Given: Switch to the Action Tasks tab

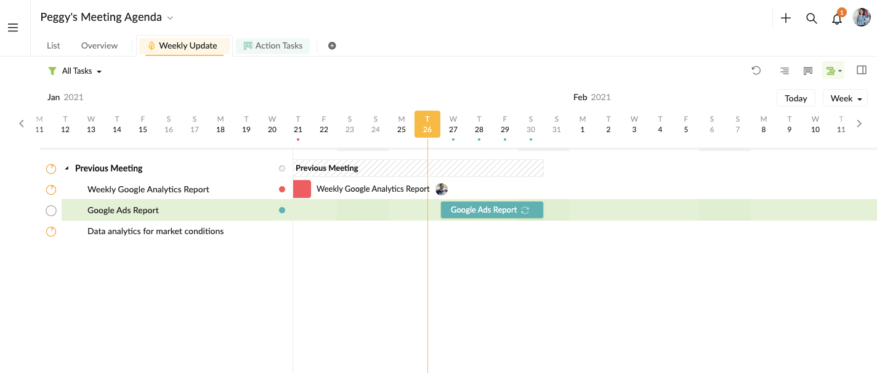Looking at the screenshot, I should pyautogui.click(x=273, y=45).
